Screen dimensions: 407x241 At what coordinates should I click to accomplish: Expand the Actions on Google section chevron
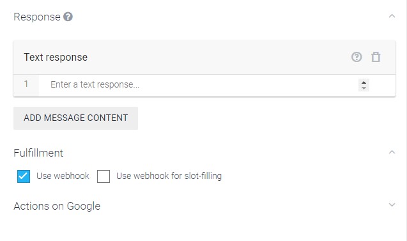point(392,205)
